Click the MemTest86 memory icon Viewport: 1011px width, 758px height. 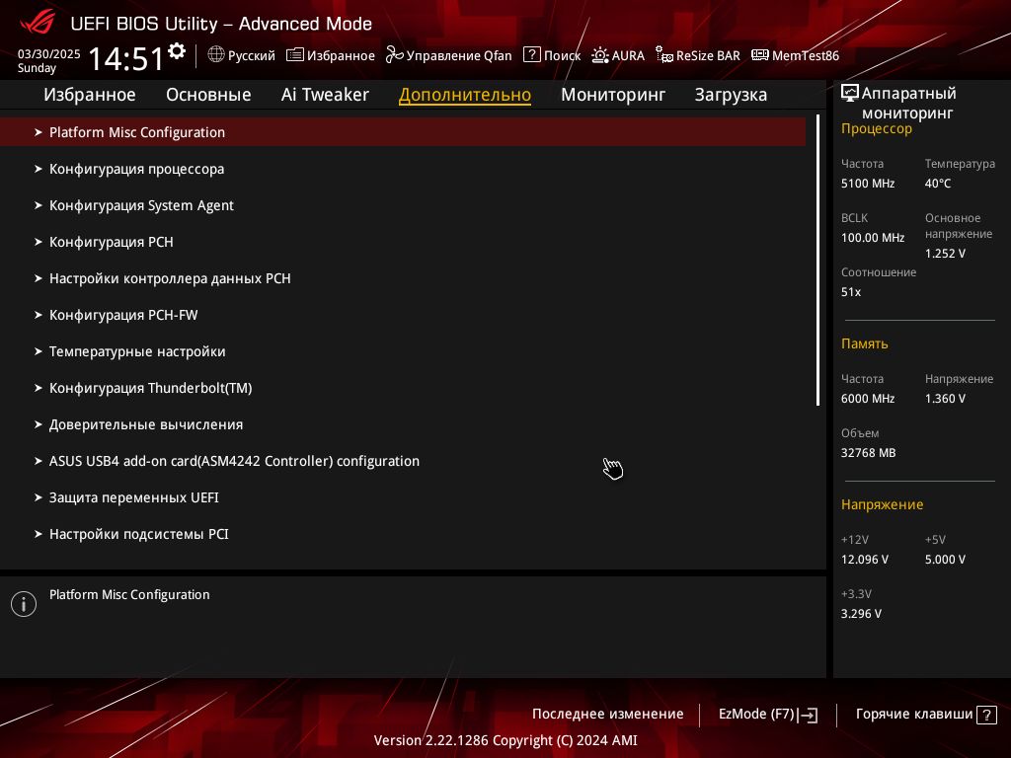click(759, 55)
